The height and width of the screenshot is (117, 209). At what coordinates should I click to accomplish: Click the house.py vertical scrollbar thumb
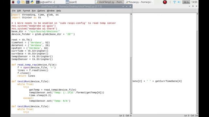[197, 23]
